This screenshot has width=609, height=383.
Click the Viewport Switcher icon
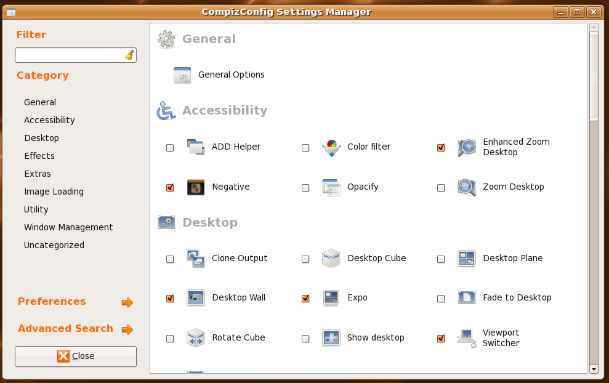[x=466, y=337]
